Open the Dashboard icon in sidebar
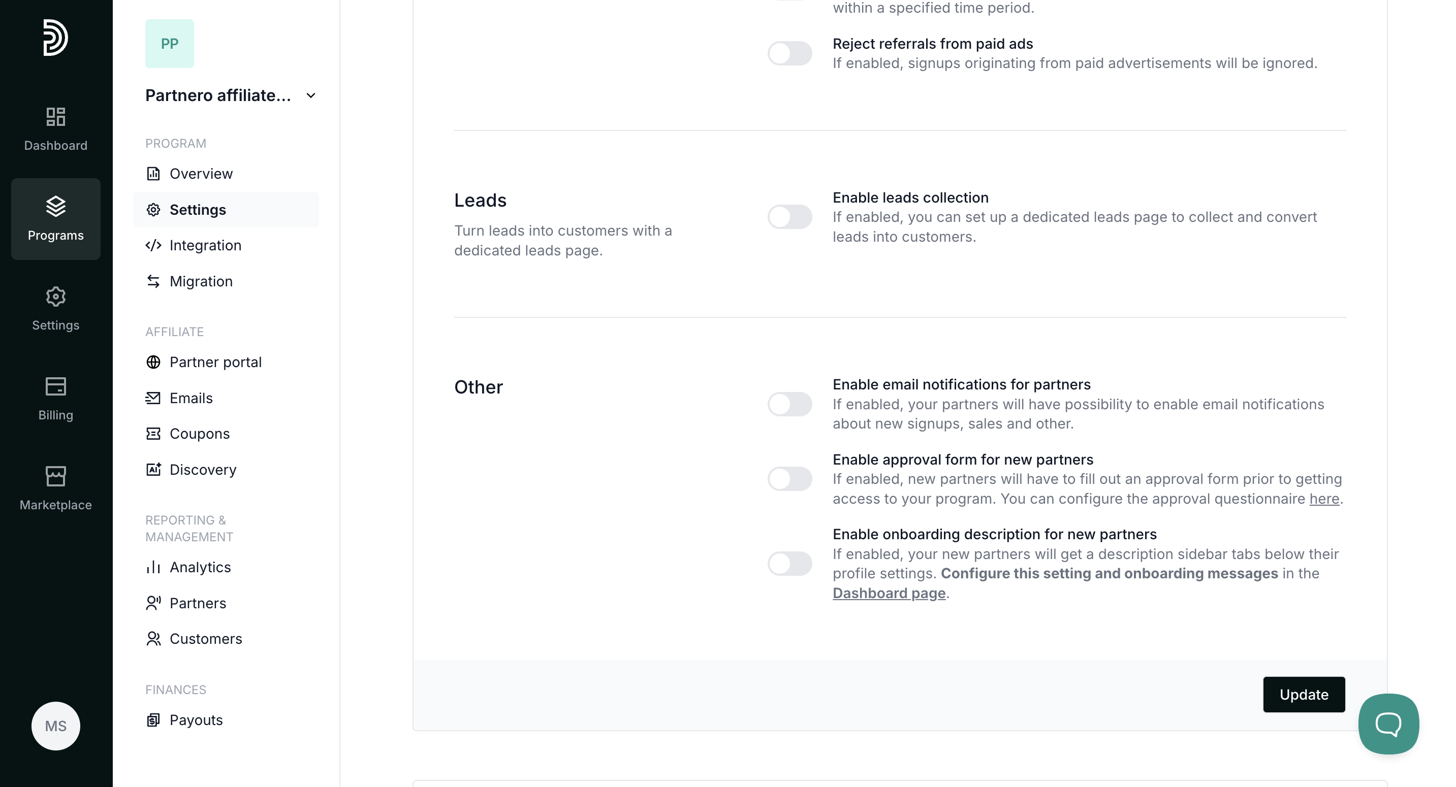Viewport: 1456px width, 787px height. 55,117
